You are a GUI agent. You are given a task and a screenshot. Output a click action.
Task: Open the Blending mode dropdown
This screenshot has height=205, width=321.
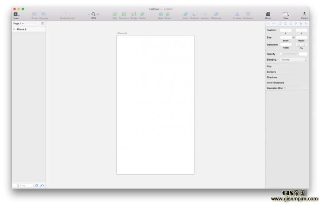click(293, 59)
